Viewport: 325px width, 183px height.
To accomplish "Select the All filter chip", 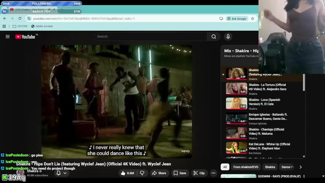I will (225, 167).
